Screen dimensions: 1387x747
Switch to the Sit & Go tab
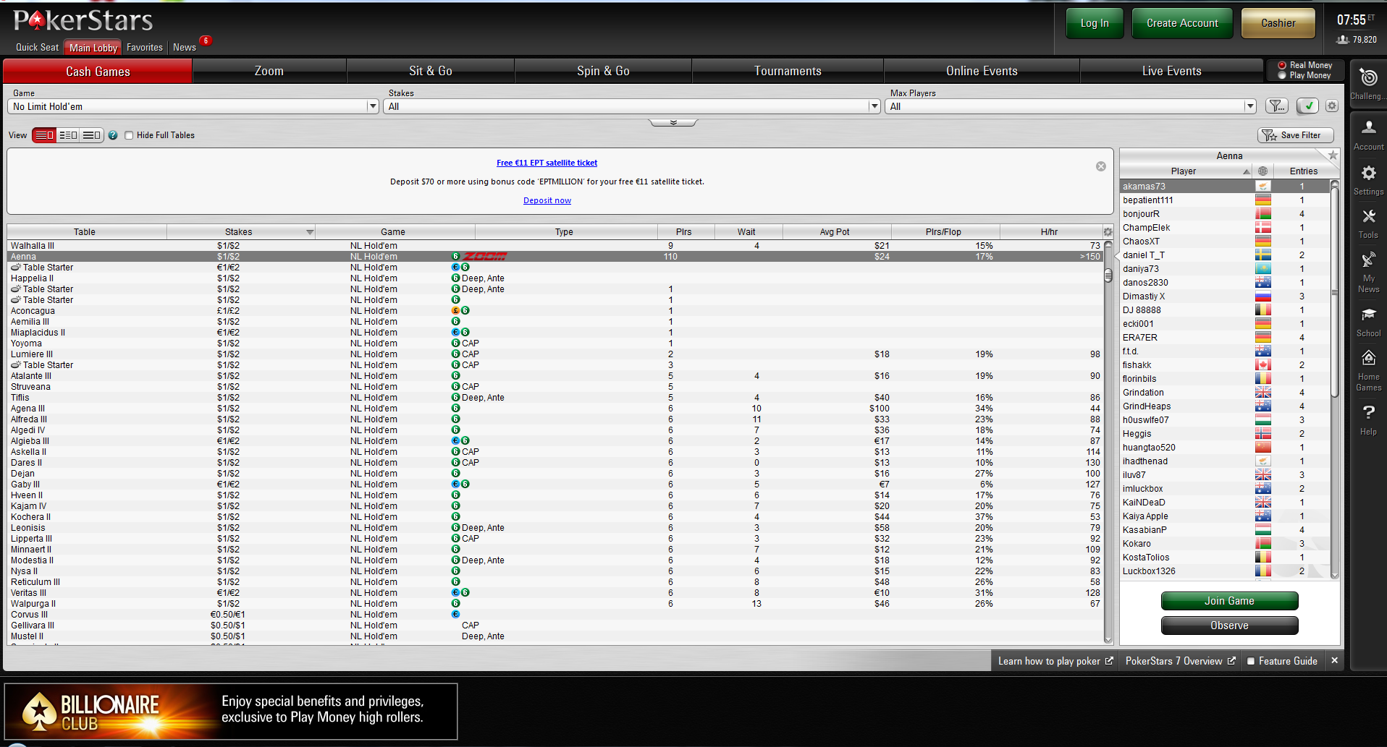(431, 71)
